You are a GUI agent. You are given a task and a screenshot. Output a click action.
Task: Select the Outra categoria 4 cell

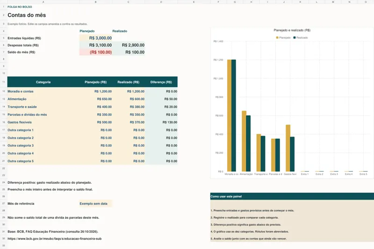click(43, 153)
